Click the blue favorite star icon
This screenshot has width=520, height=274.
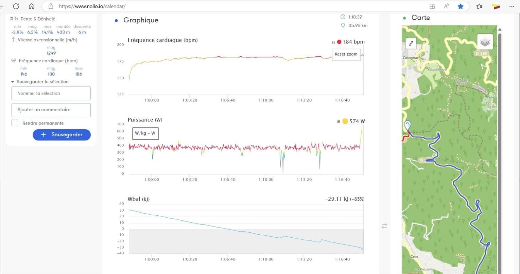[x=461, y=6]
